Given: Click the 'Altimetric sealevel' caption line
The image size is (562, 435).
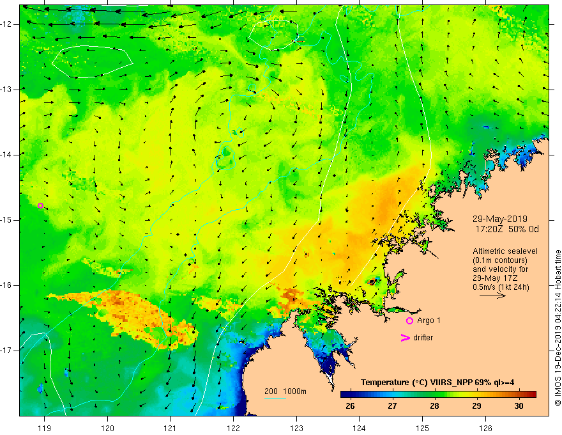Looking at the screenshot, I should coord(505,251).
